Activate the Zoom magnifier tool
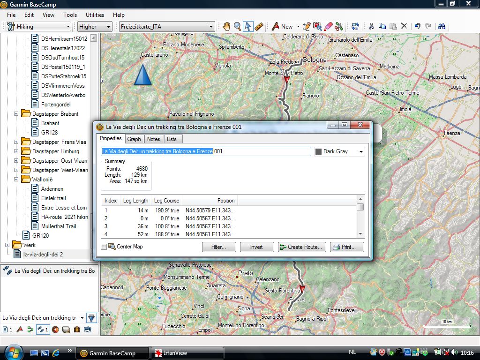Viewport: 480px width, 360px height. click(238, 27)
